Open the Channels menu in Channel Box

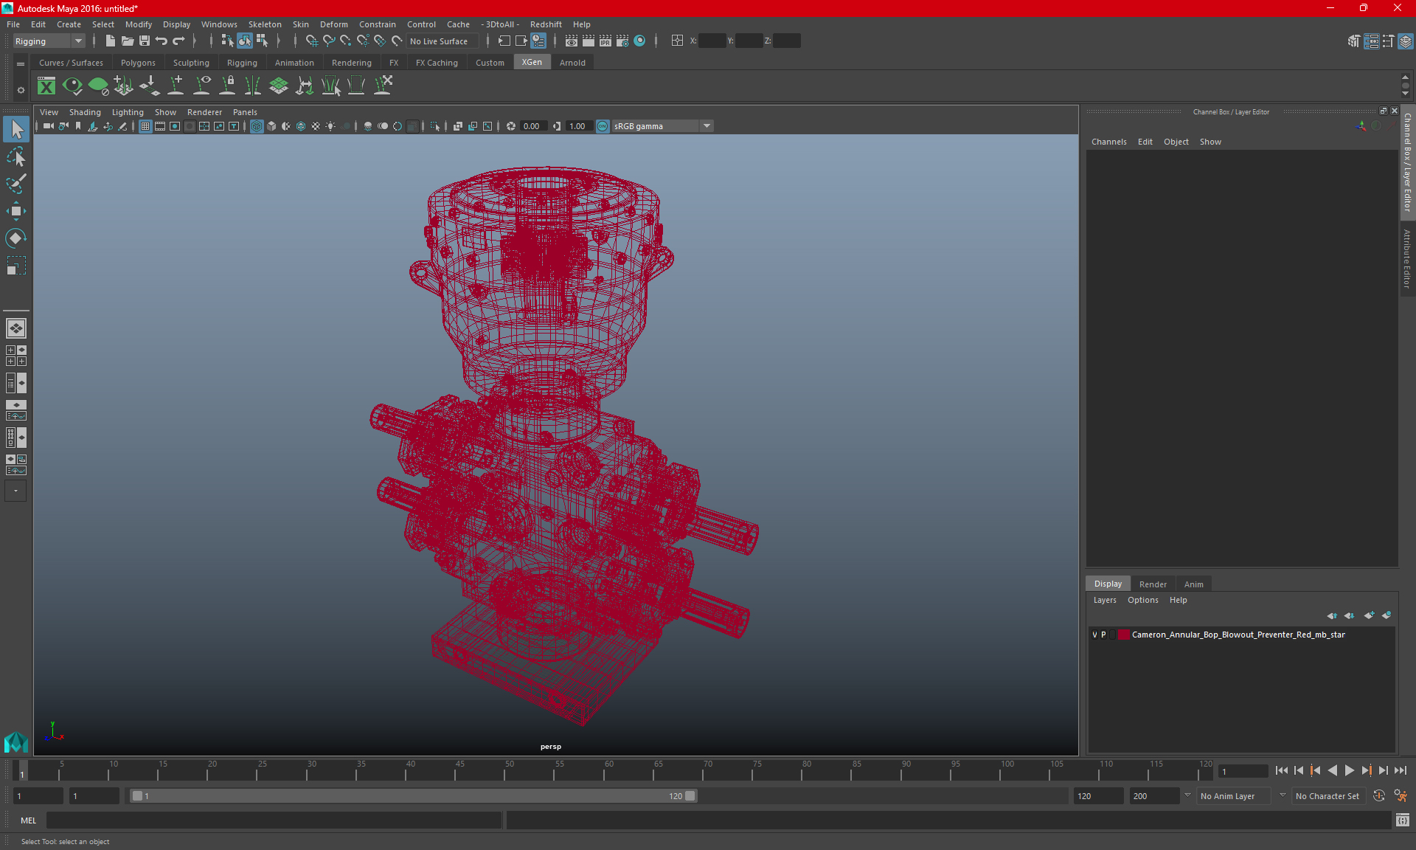[1108, 142]
